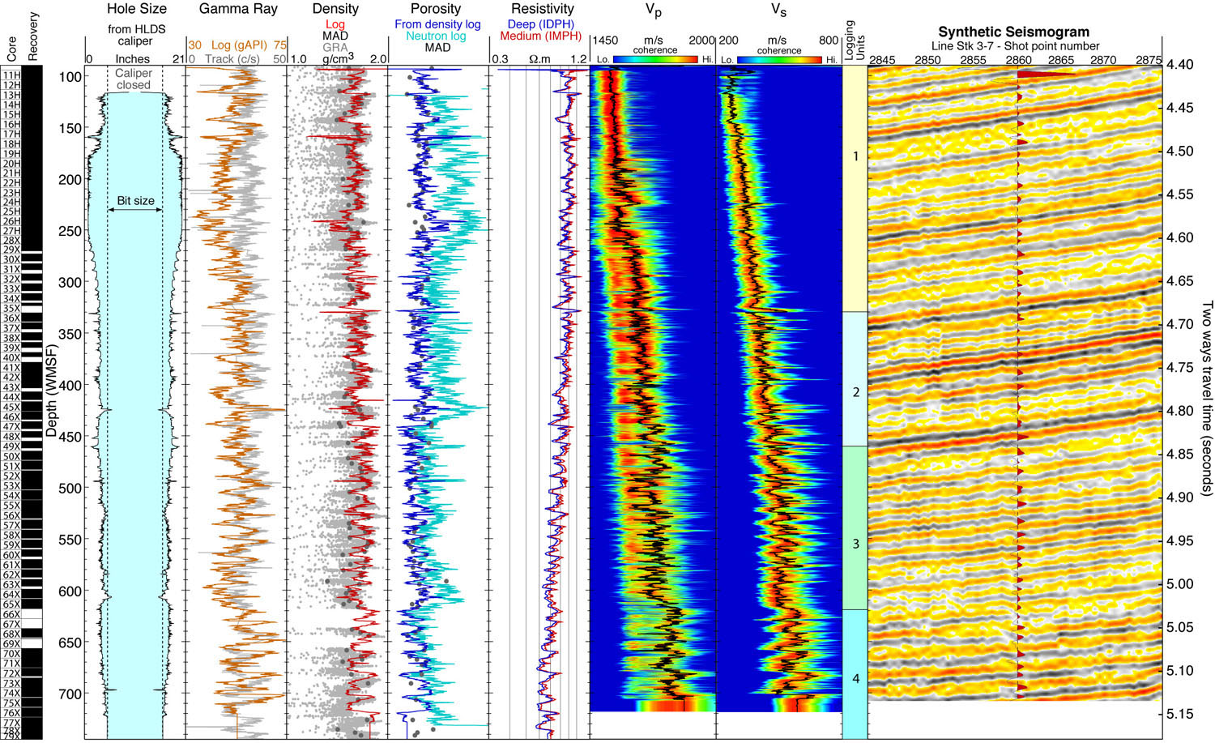Click the red synthetic trace wavelet at top
This screenshot has width=1215, height=743.
coord(1045,75)
